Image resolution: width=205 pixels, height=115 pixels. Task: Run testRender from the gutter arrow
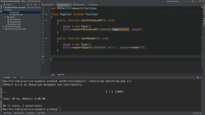pyautogui.click(x=46, y=38)
